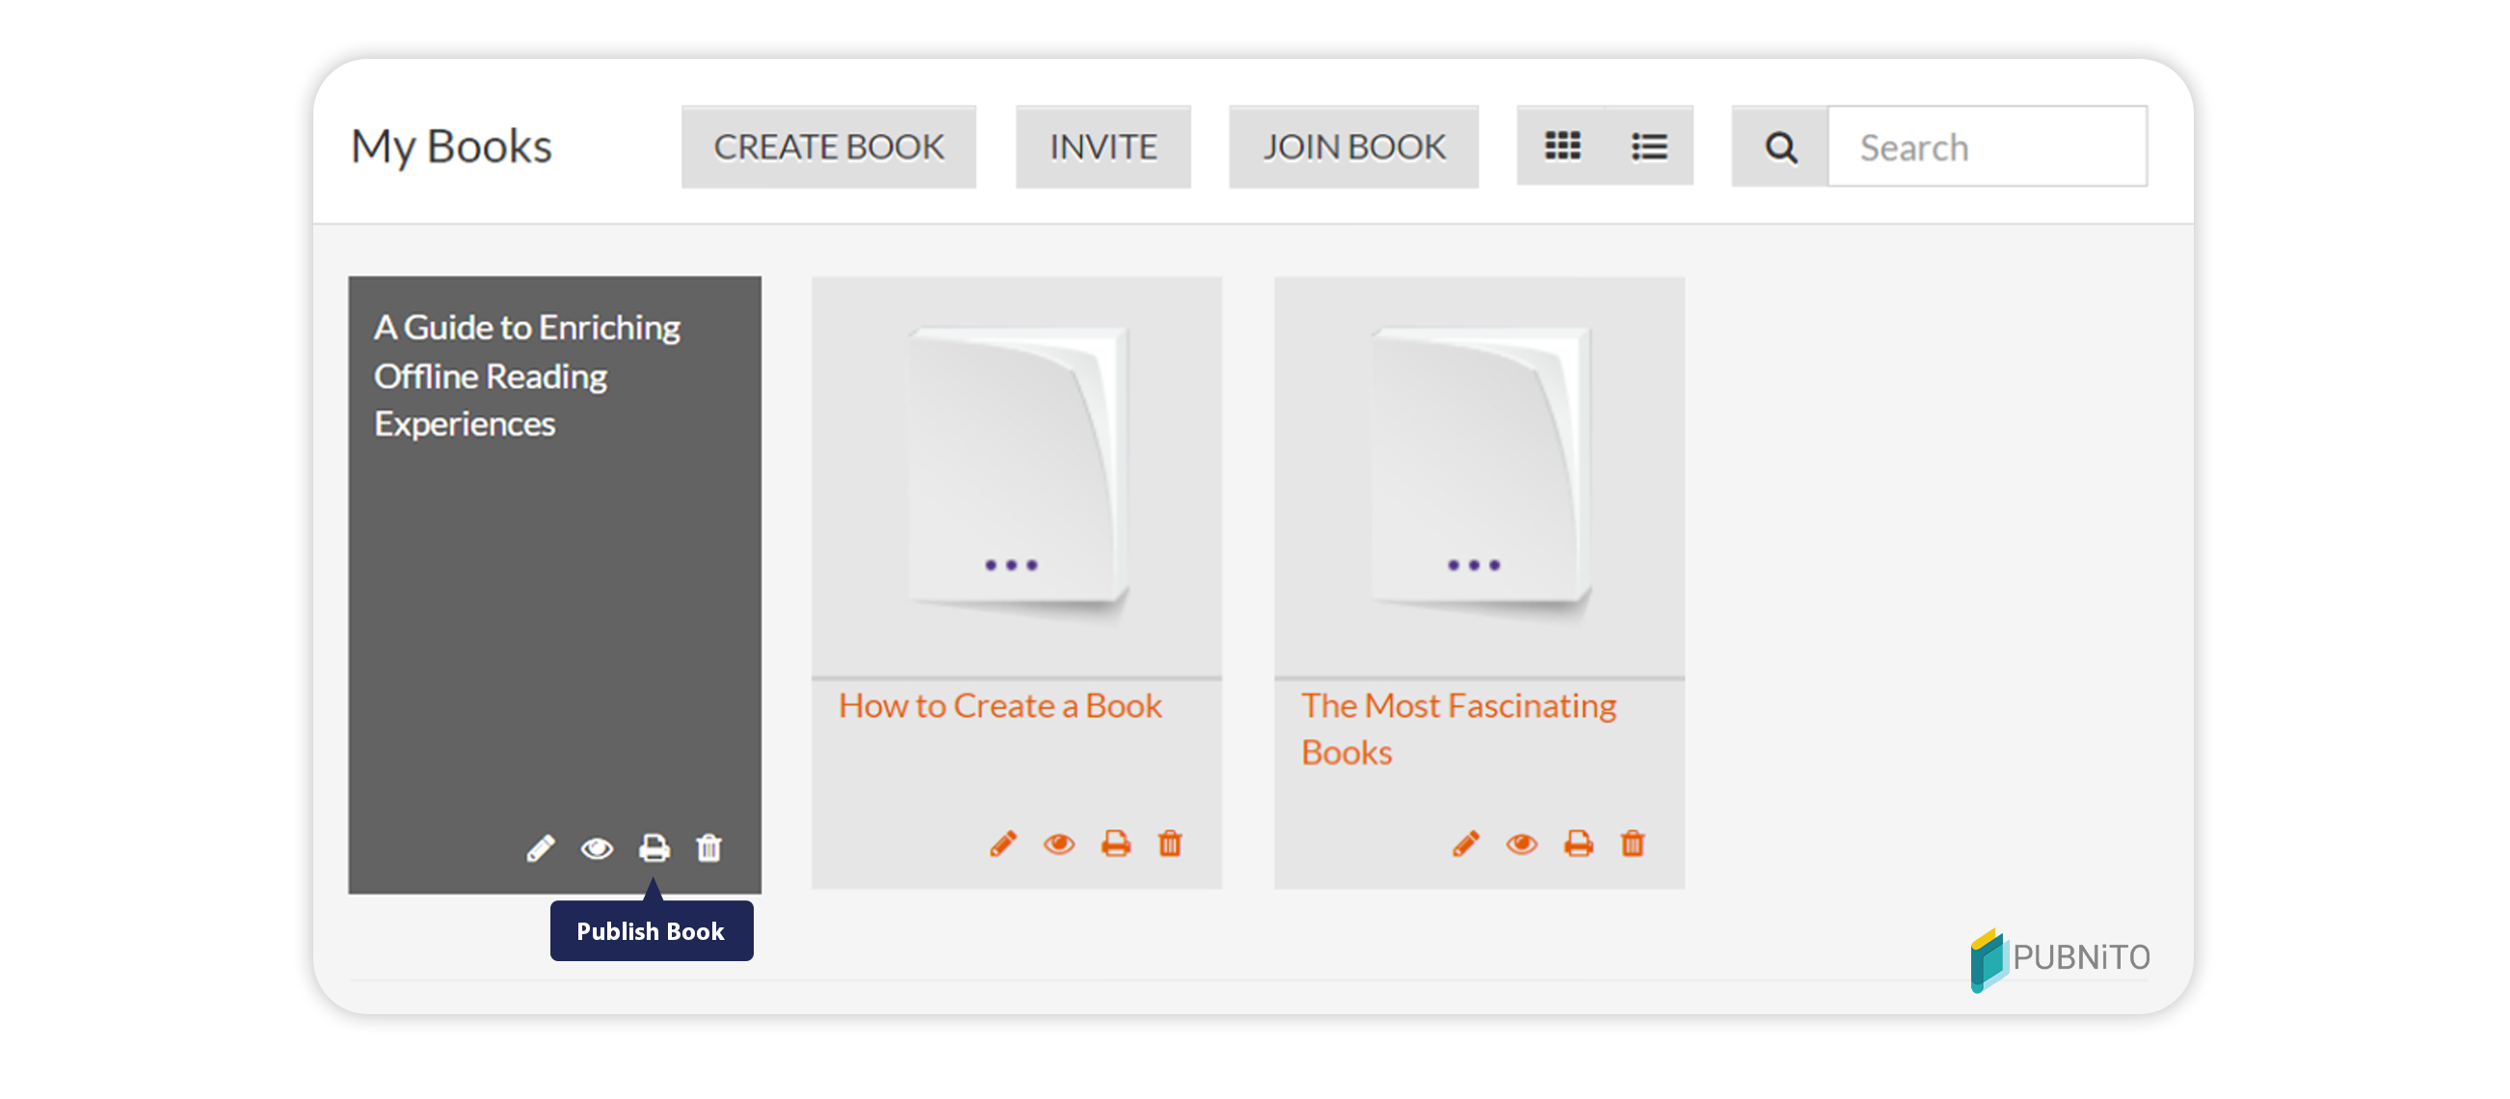Switch to grid view layout
The height and width of the screenshot is (1099, 2510).
point(1562,146)
